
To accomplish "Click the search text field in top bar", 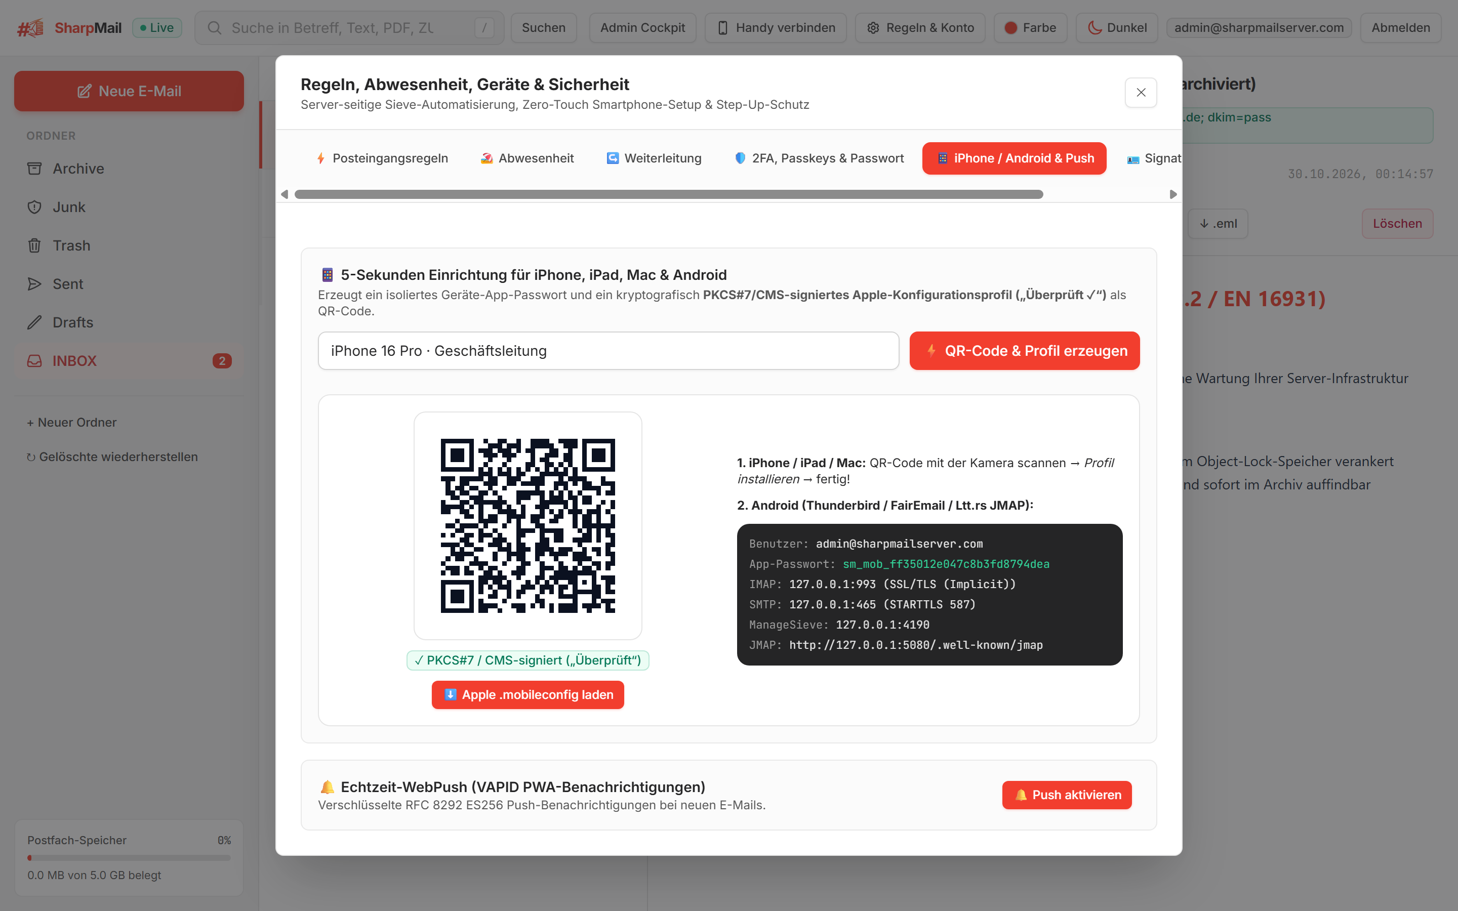I will pyautogui.click(x=349, y=28).
